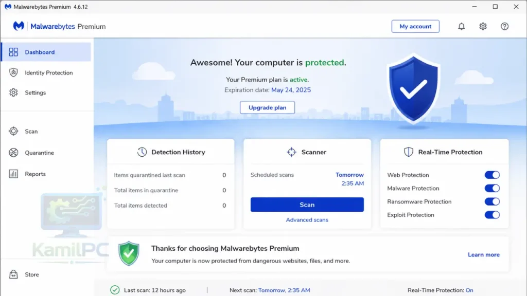Click the Last scan: 12 hours ago text
Viewport: 527px width, 296px height.
click(x=154, y=290)
